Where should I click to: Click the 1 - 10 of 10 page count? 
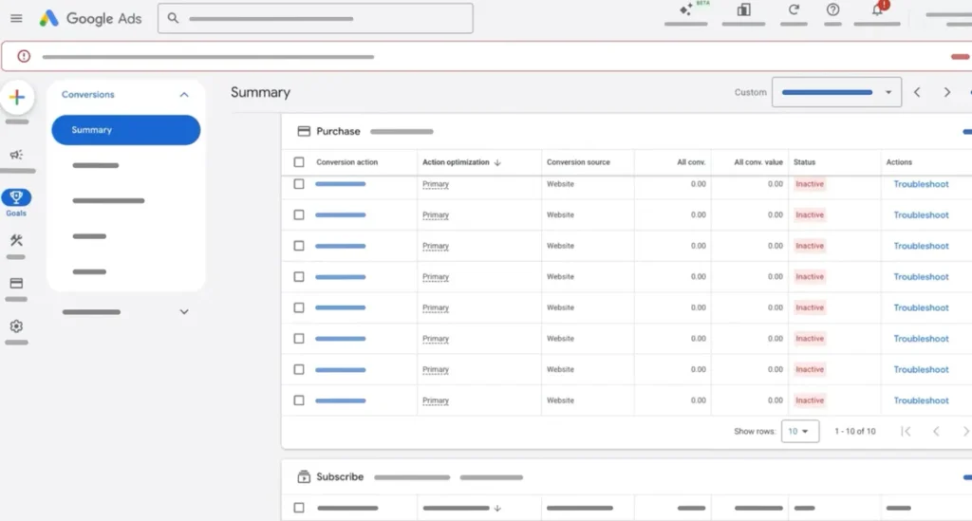coord(855,431)
